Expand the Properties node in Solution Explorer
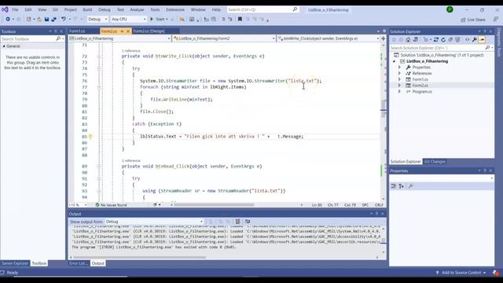Viewport: 503px width, 283px height. point(400,67)
